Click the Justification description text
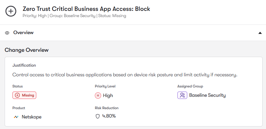 tap(125, 75)
